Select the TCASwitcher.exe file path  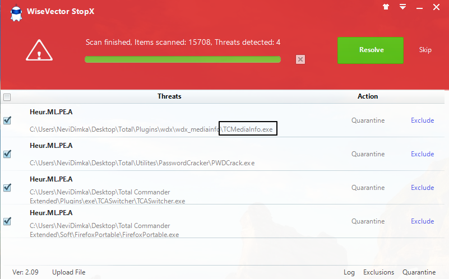coord(108,197)
